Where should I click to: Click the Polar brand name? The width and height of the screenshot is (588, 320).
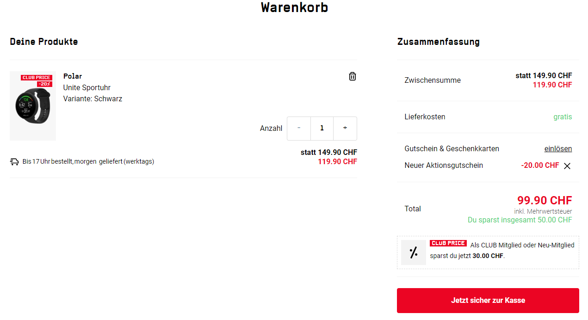(73, 76)
